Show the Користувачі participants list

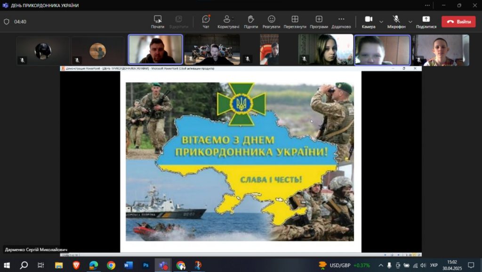click(228, 22)
